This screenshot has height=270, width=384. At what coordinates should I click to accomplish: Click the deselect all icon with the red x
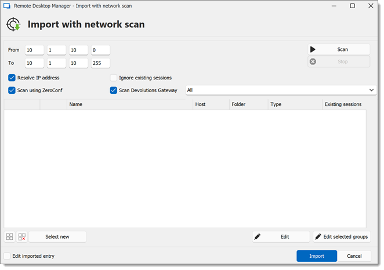point(22,237)
